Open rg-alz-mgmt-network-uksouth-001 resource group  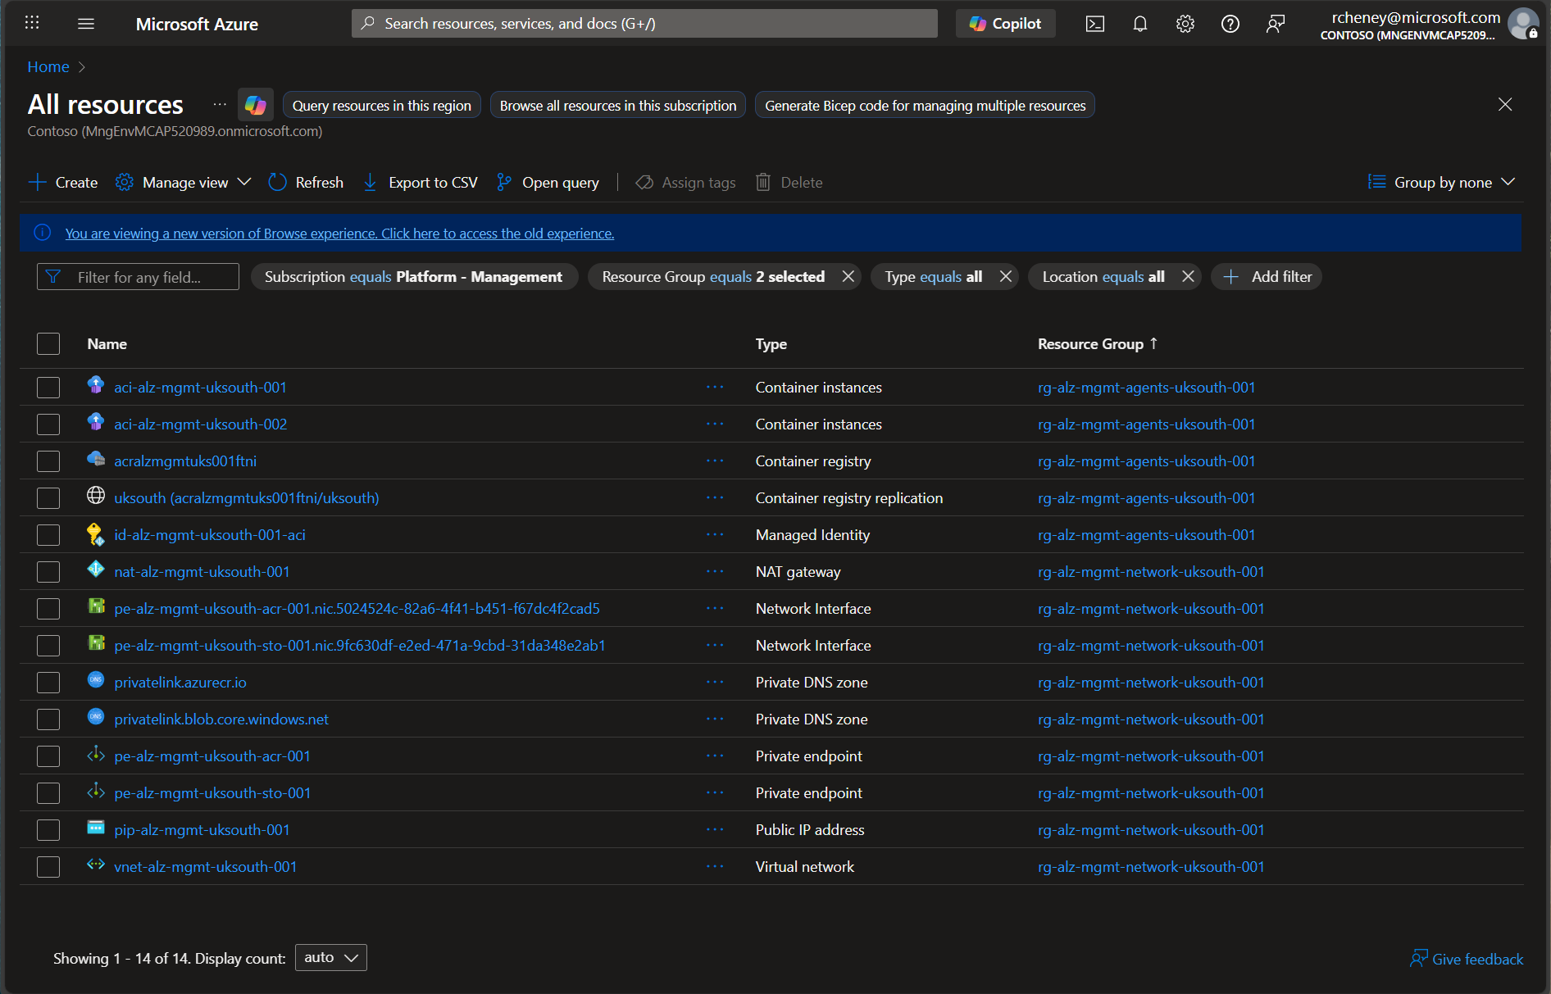coord(1151,571)
